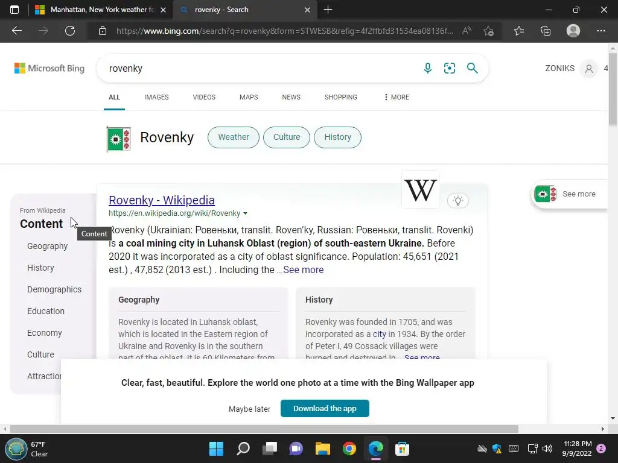
Task: Open the Favorites list icon
Action: 519,31
